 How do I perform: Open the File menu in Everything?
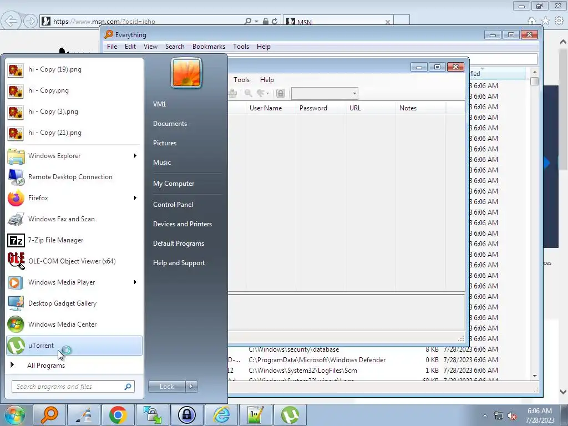point(112,47)
